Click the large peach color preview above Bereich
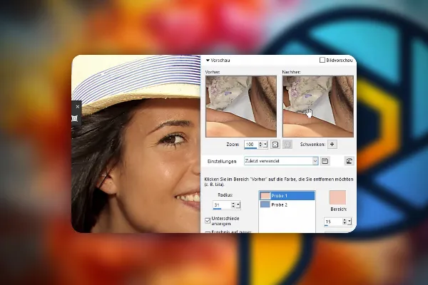428x285 pixels. tap(337, 197)
